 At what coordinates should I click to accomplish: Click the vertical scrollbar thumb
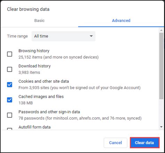(x=161, y=66)
